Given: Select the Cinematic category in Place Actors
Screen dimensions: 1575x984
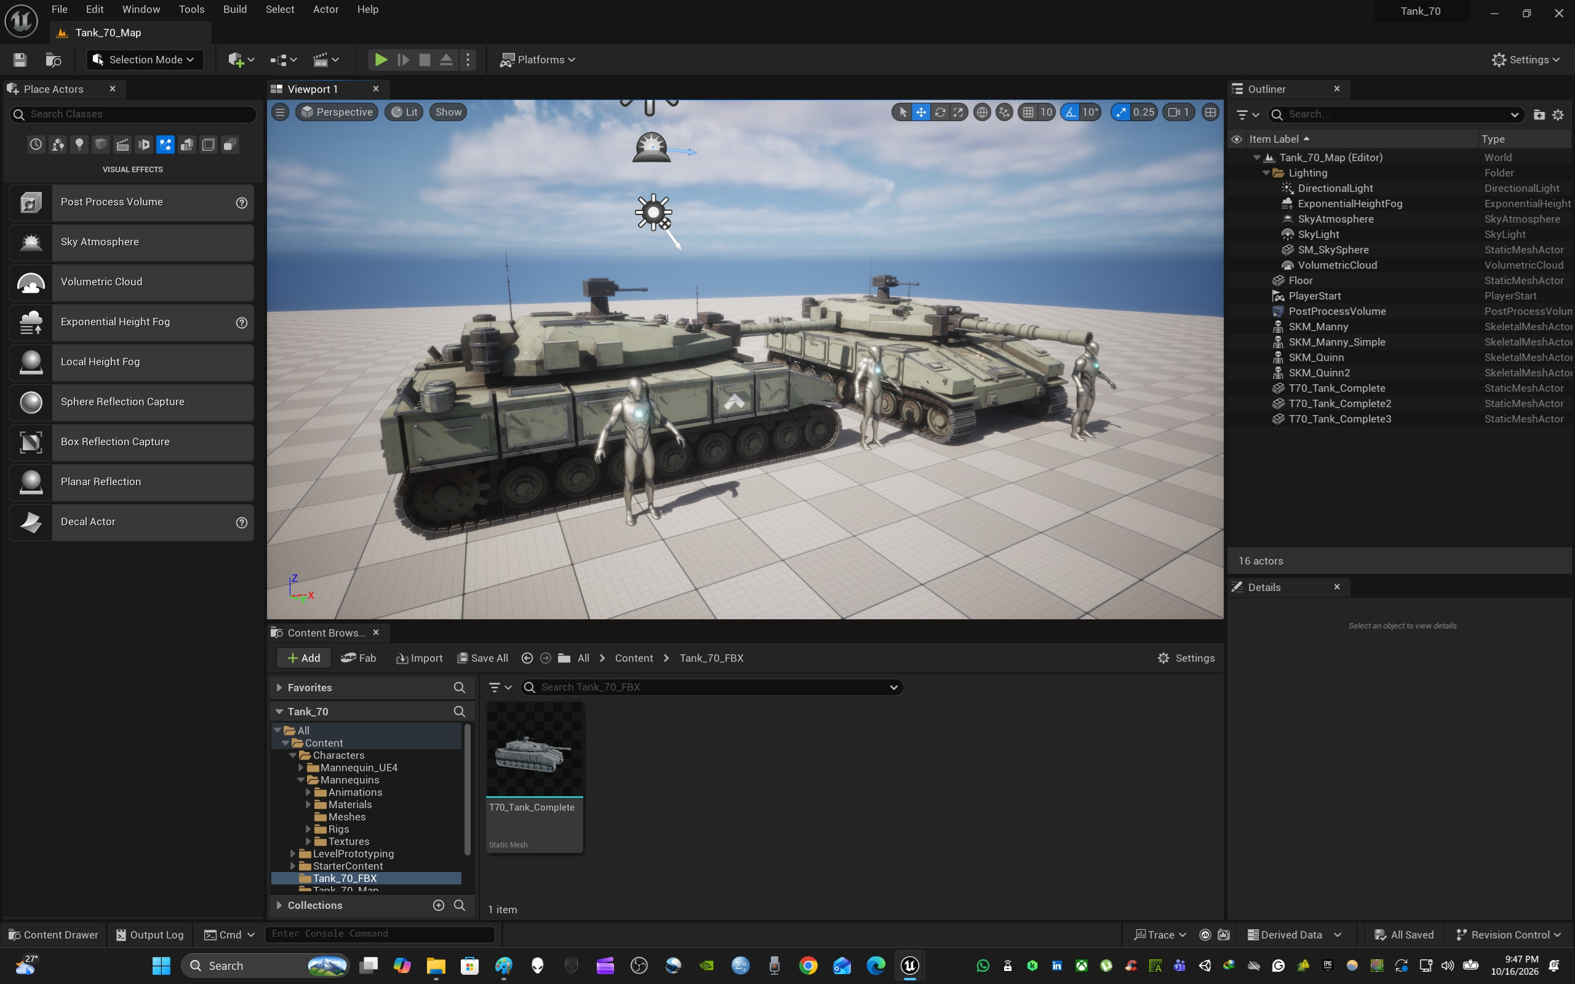Looking at the screenshot, I should [122, 145].
